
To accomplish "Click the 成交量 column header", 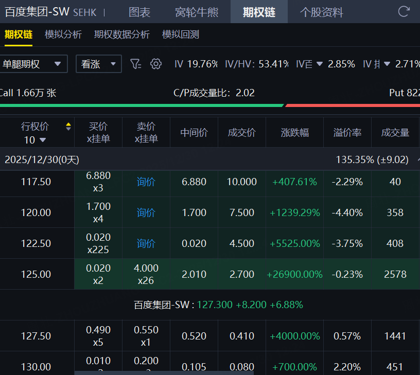I will pyautogui.click(x=395, y=133).
